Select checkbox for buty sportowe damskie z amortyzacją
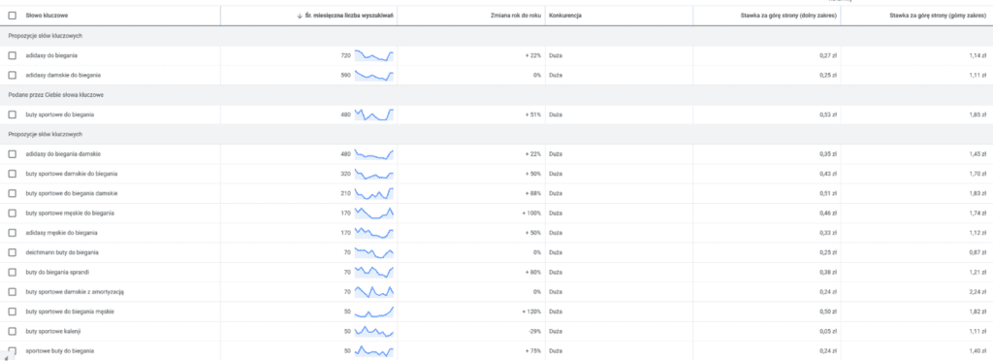The height and width of the screenshot is (361, 993). click(x=12, y=292)
